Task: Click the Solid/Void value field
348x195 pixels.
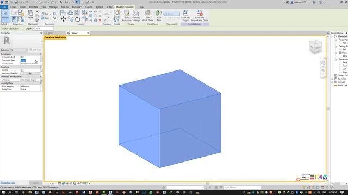Action: (x=30, y=90)
